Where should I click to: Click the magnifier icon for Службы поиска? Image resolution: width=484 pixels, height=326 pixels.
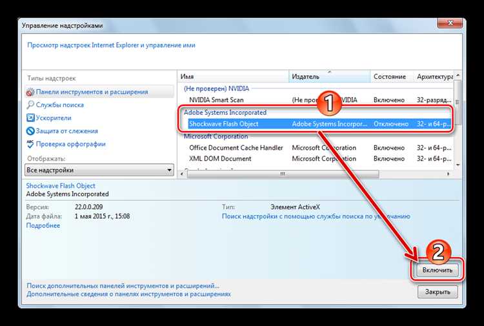pos(30,105)
